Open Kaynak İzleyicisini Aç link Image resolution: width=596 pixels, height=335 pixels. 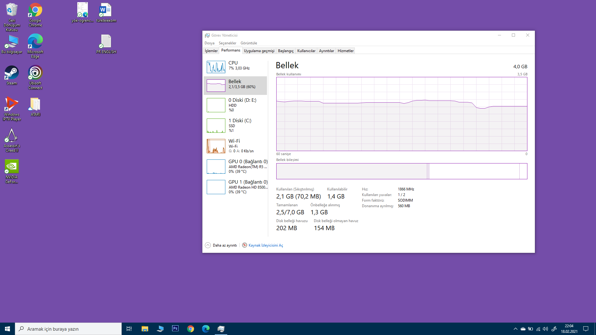tap(266, 245)
